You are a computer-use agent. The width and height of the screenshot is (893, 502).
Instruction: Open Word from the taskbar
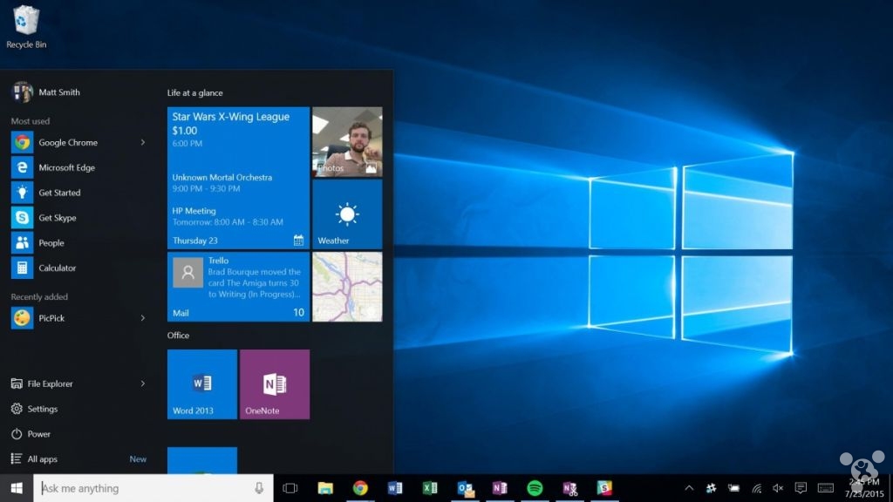(x=395, y=488)
